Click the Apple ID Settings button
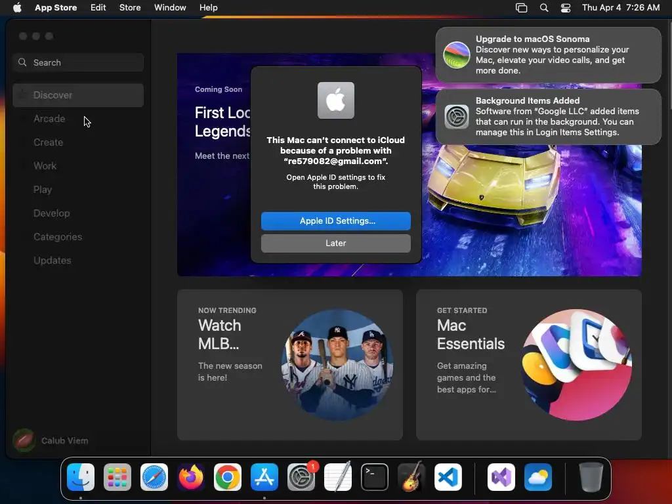This screenshot has height=504, width=672. (x=335, y=221)
